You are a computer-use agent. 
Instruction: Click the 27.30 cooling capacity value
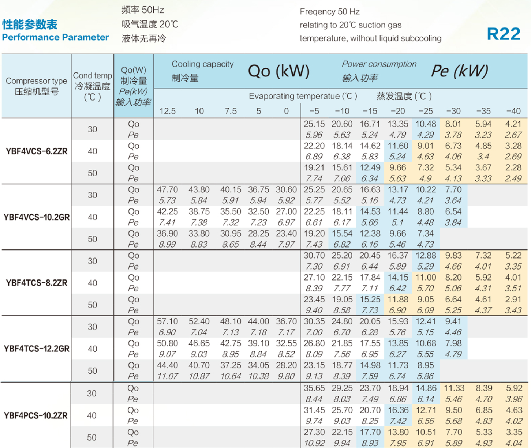click(x=314, y=432)
